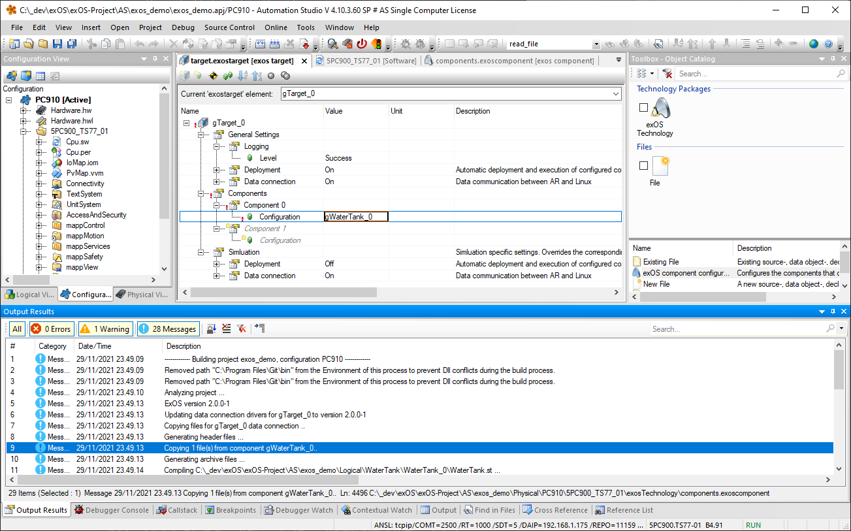
Task: Select exOS component configuration list entry
Action: coord(686,273)
